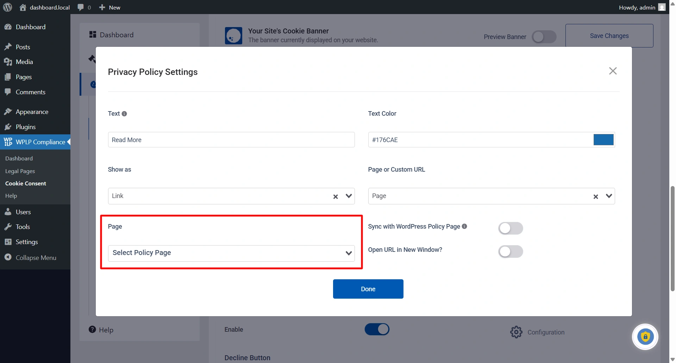Open the WordPress logo menu
The height and width of the screenshot is (363, 676).
[7, 7]
